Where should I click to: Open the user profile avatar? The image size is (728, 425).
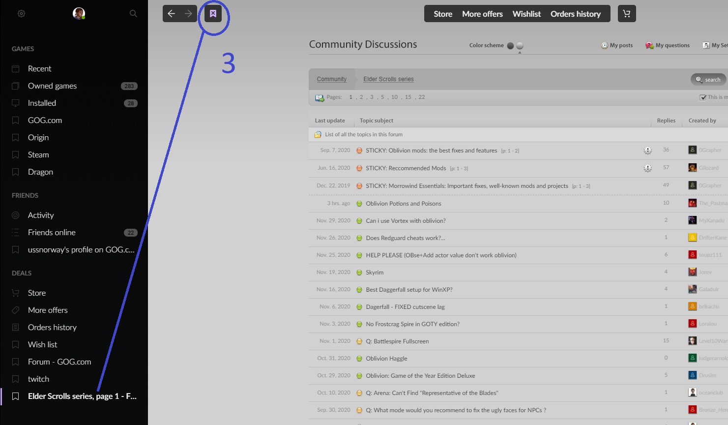[x=79, y=14]
